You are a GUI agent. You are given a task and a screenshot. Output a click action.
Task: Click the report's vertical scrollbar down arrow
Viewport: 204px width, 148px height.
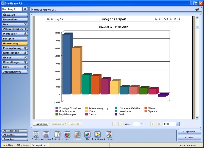tap(197, 117)
